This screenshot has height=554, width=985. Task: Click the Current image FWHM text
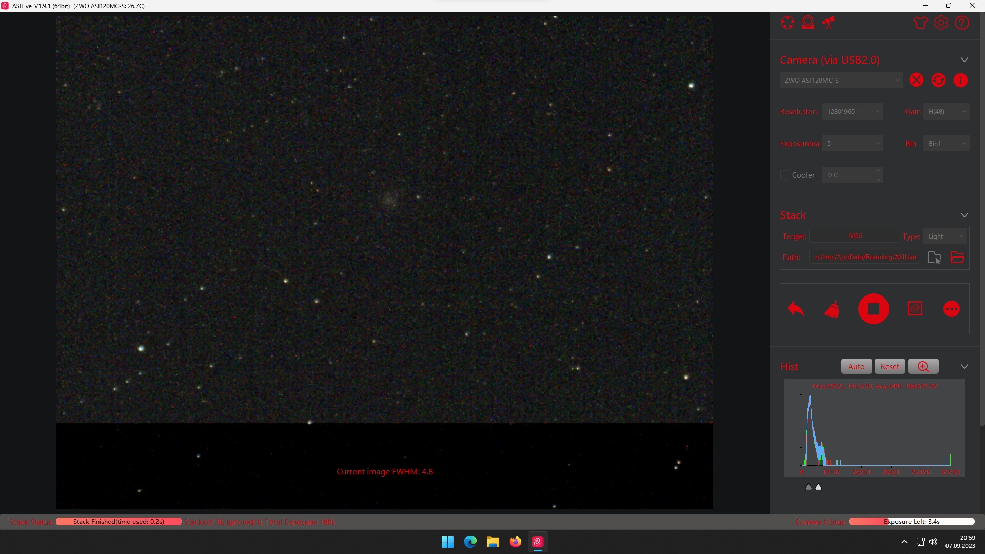pyautogui.click(x=385, y=472)
